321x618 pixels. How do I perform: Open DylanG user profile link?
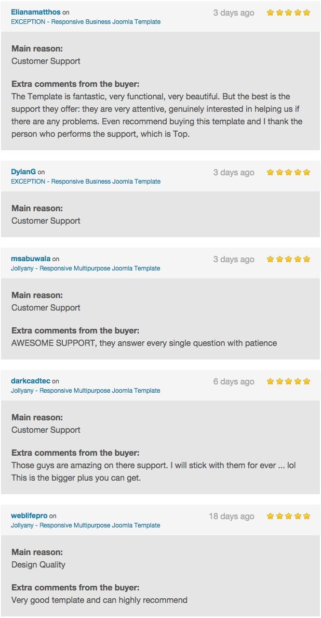pos(23,172)
